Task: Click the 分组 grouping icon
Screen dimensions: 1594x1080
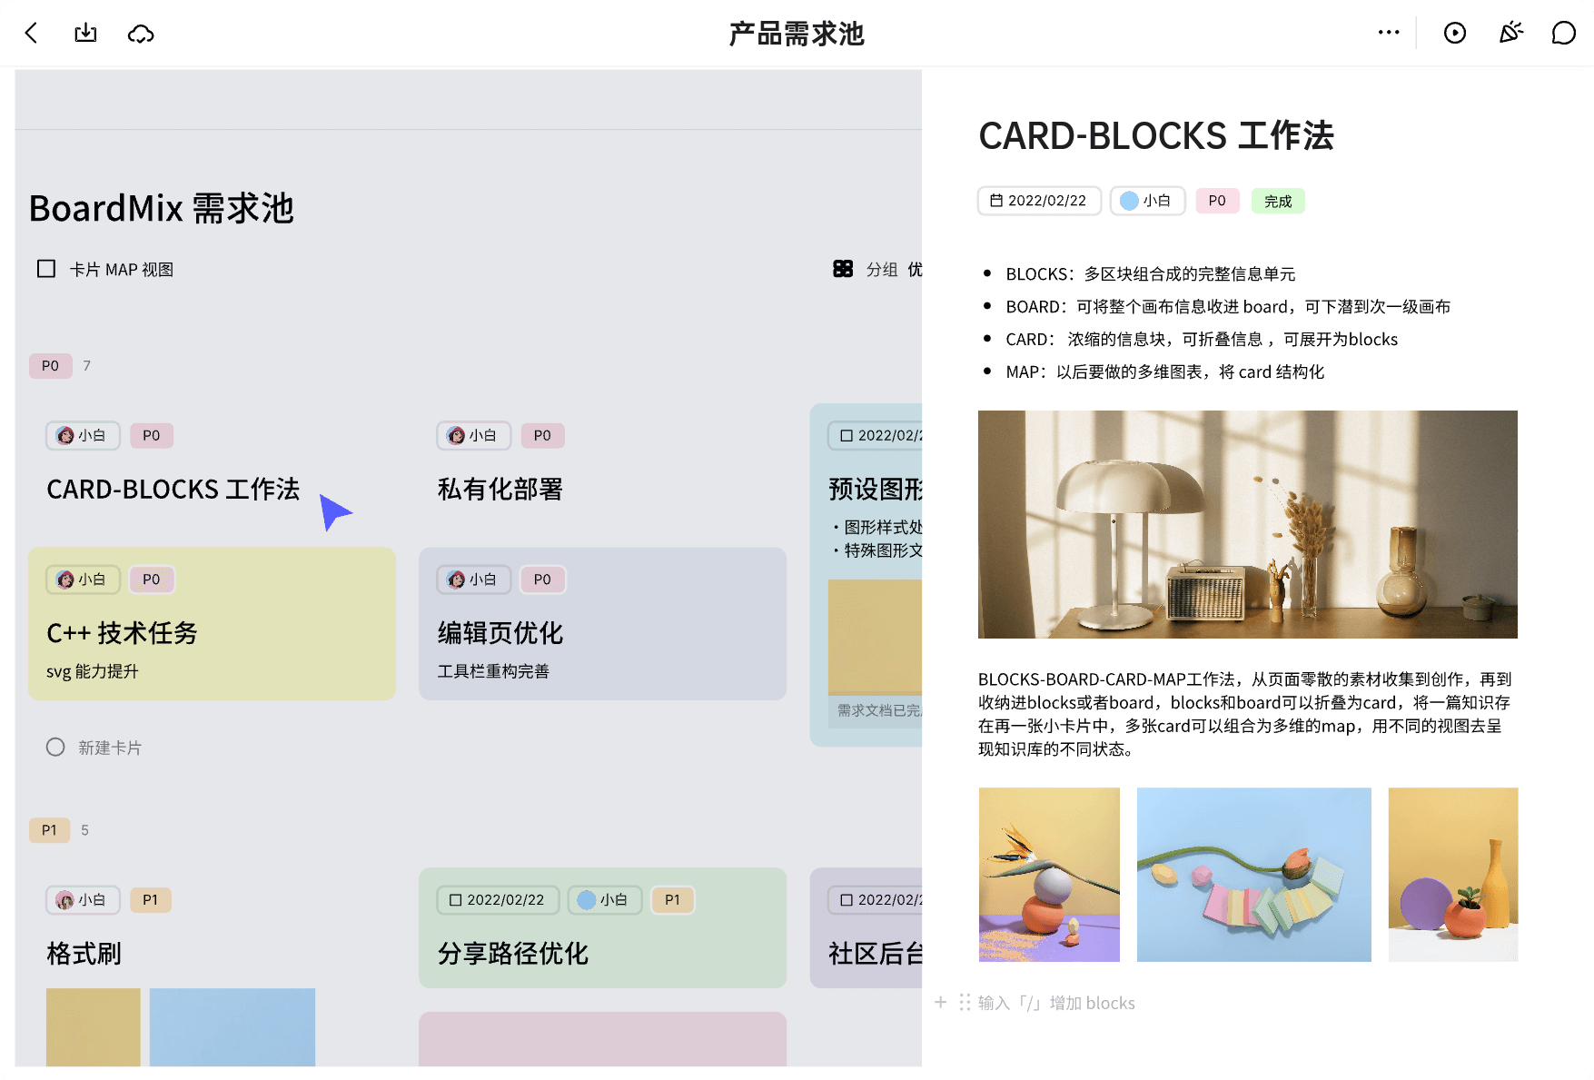Action: (x=843, y=269)
